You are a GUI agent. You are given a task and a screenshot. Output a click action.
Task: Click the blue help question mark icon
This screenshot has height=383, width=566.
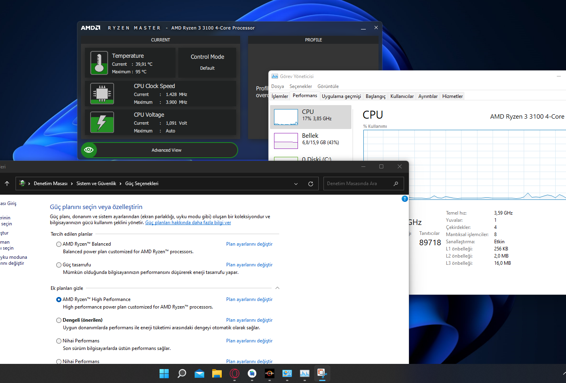(x=404, y=199)
